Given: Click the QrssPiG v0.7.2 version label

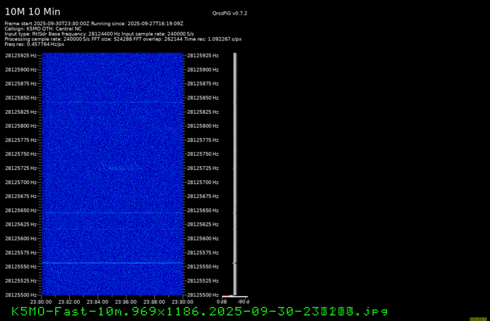Looking at the screenshot, I should (x=230, y=13).
